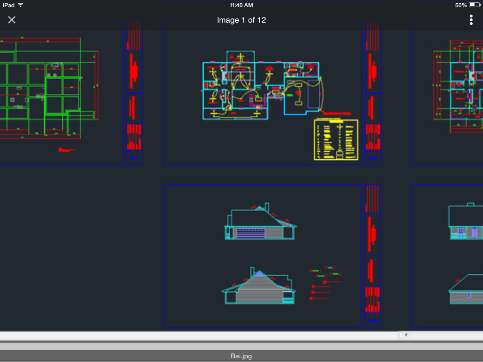Close the image viewer with the X

[x=12, y=20]
